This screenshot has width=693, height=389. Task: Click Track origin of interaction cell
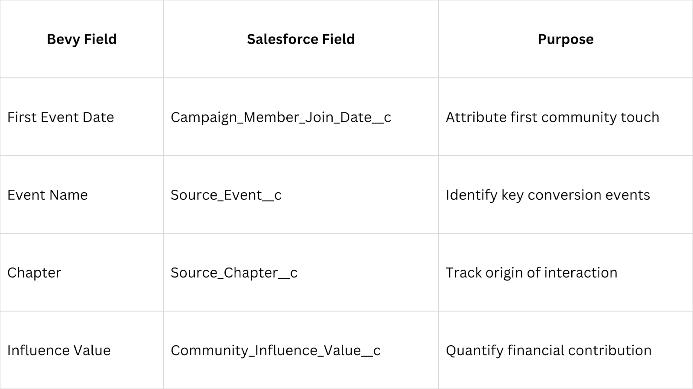566,272
